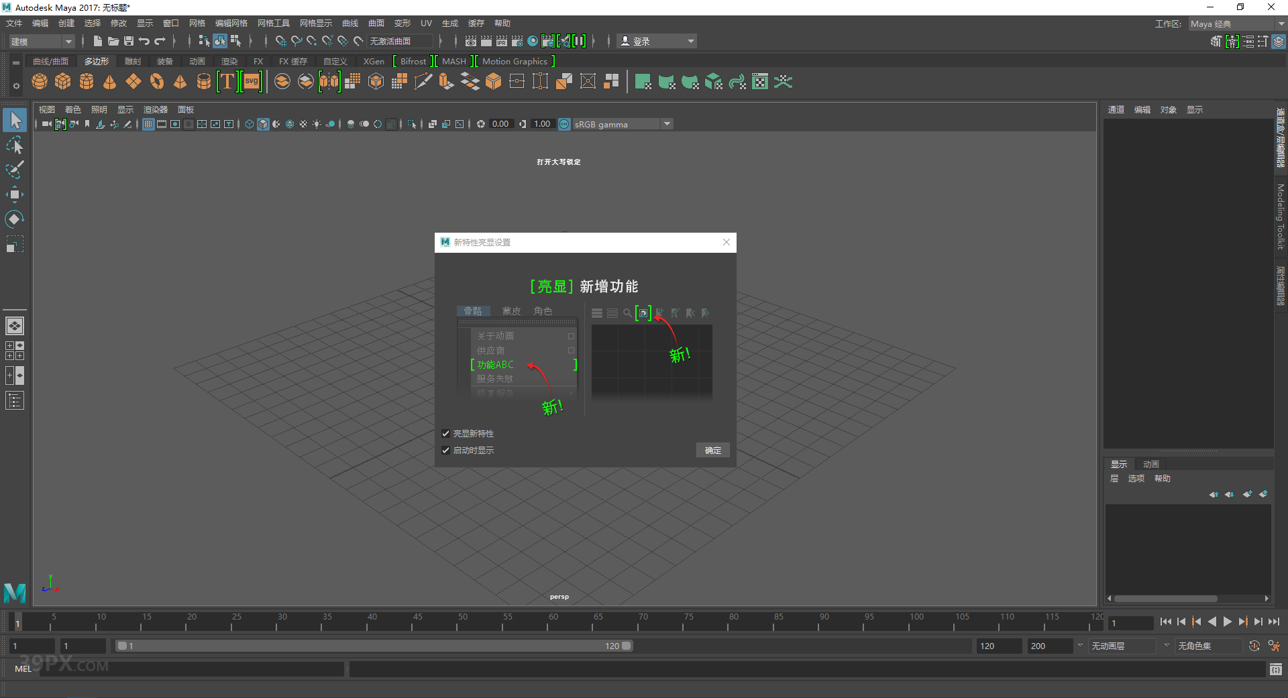This screenshot has height=698, width=1288.
Task: Select the Move tool in the toolbox
Action: click(15, 194)
